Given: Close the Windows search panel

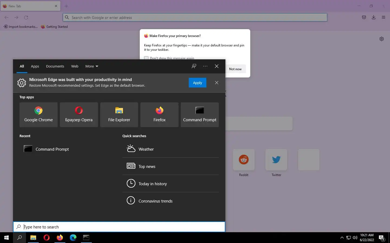Looking at the screenshot, I should point(217,66).
